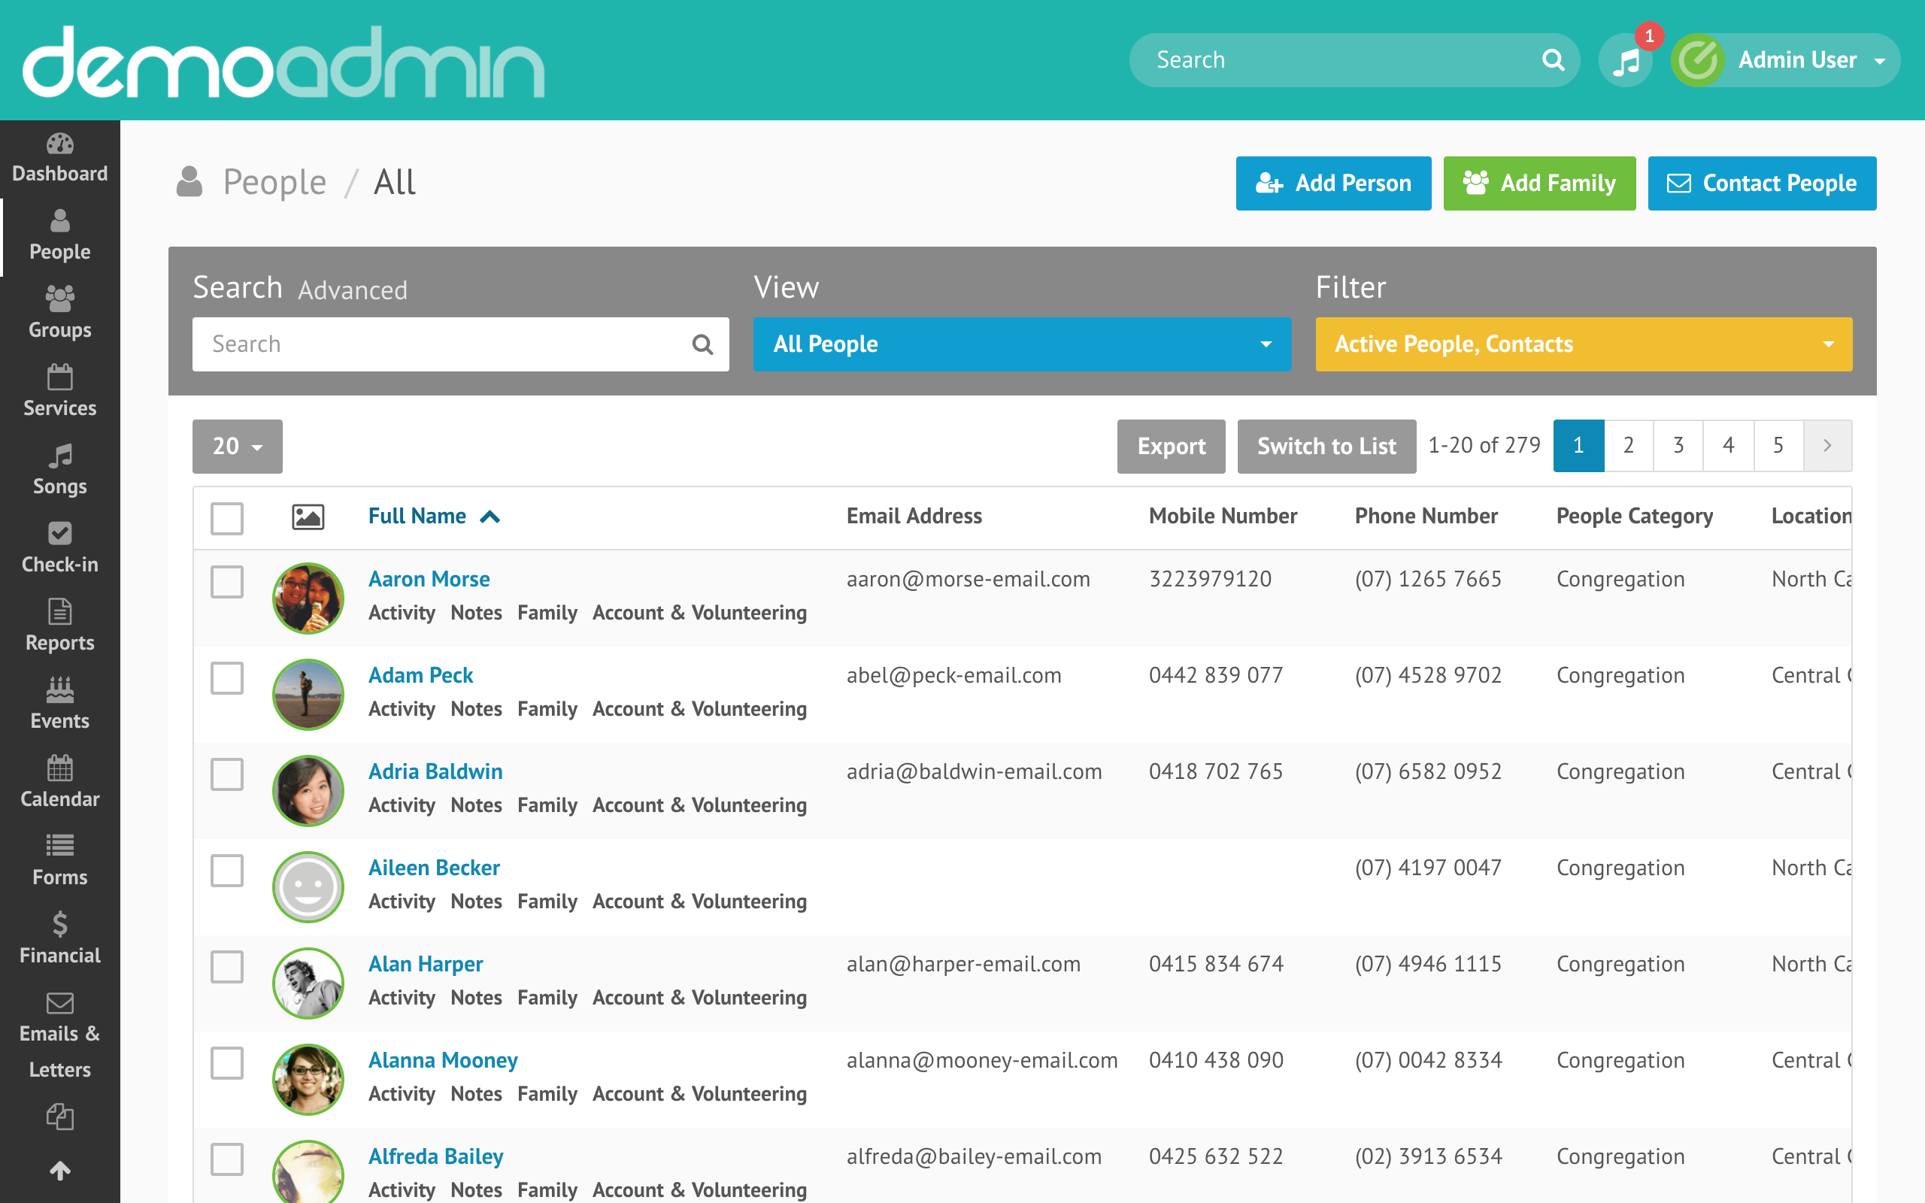1925x1203 pixels.
Task: Select the checkbox for Adria Baldwin
Action: (226, 774)
